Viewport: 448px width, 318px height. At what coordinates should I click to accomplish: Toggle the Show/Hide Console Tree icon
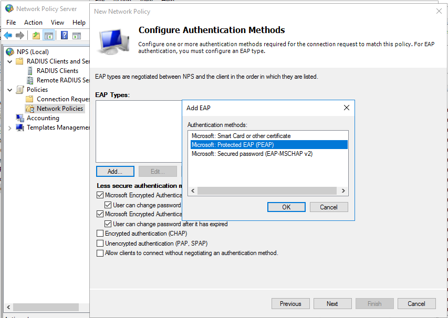(x=48, y=35)
